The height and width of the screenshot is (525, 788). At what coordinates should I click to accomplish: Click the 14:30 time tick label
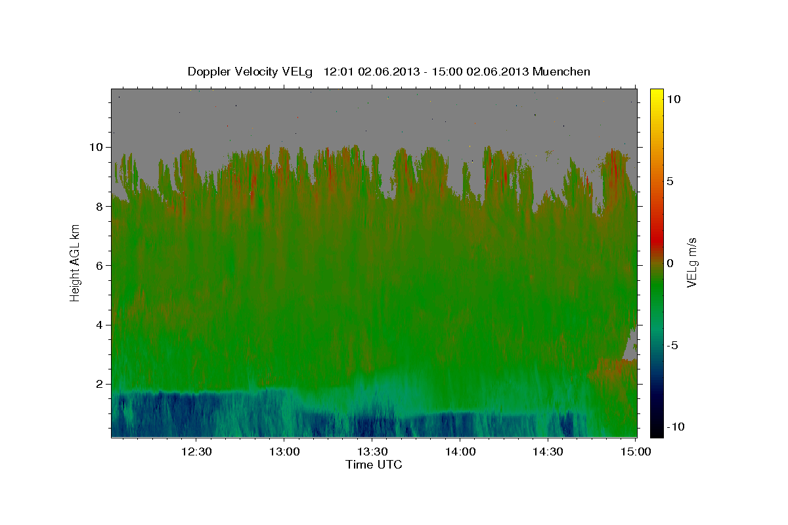[x=548, y=451]
